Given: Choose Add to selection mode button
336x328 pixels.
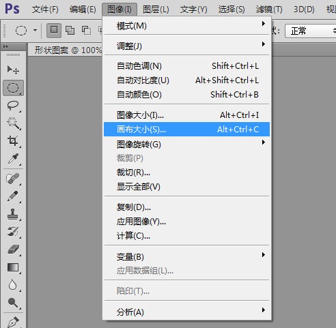Looking at the screenshot, I should tap(70, 30).
